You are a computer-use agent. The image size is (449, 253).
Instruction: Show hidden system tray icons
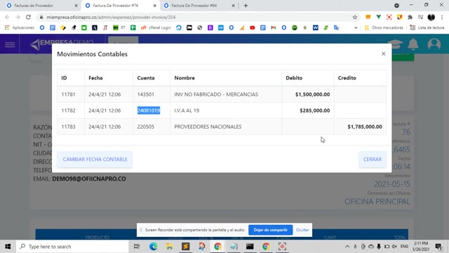(347, 247)
